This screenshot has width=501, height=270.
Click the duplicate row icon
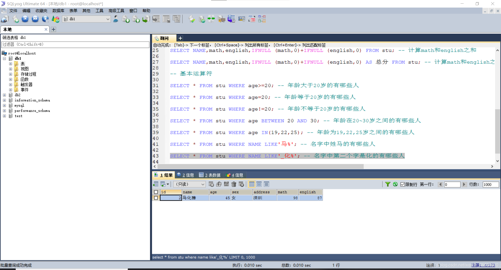click(x=219, y=184)
